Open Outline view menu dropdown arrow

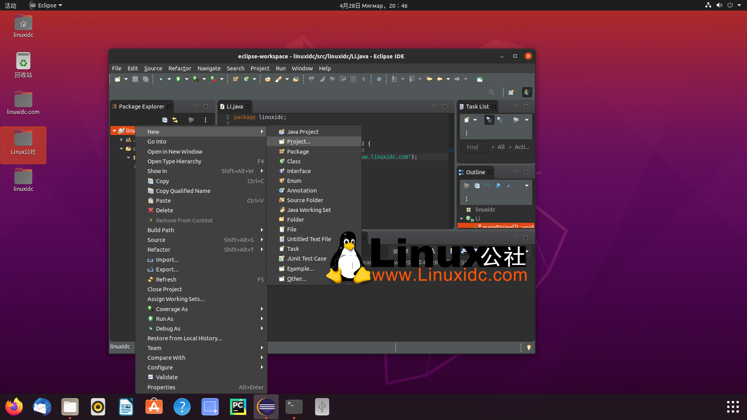[527, 185]
